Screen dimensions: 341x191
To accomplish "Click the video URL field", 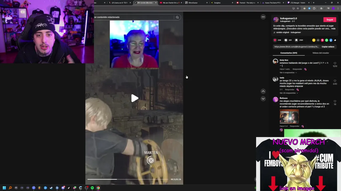I will [x=297, y=47].
